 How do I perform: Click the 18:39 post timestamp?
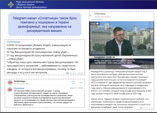80,73
